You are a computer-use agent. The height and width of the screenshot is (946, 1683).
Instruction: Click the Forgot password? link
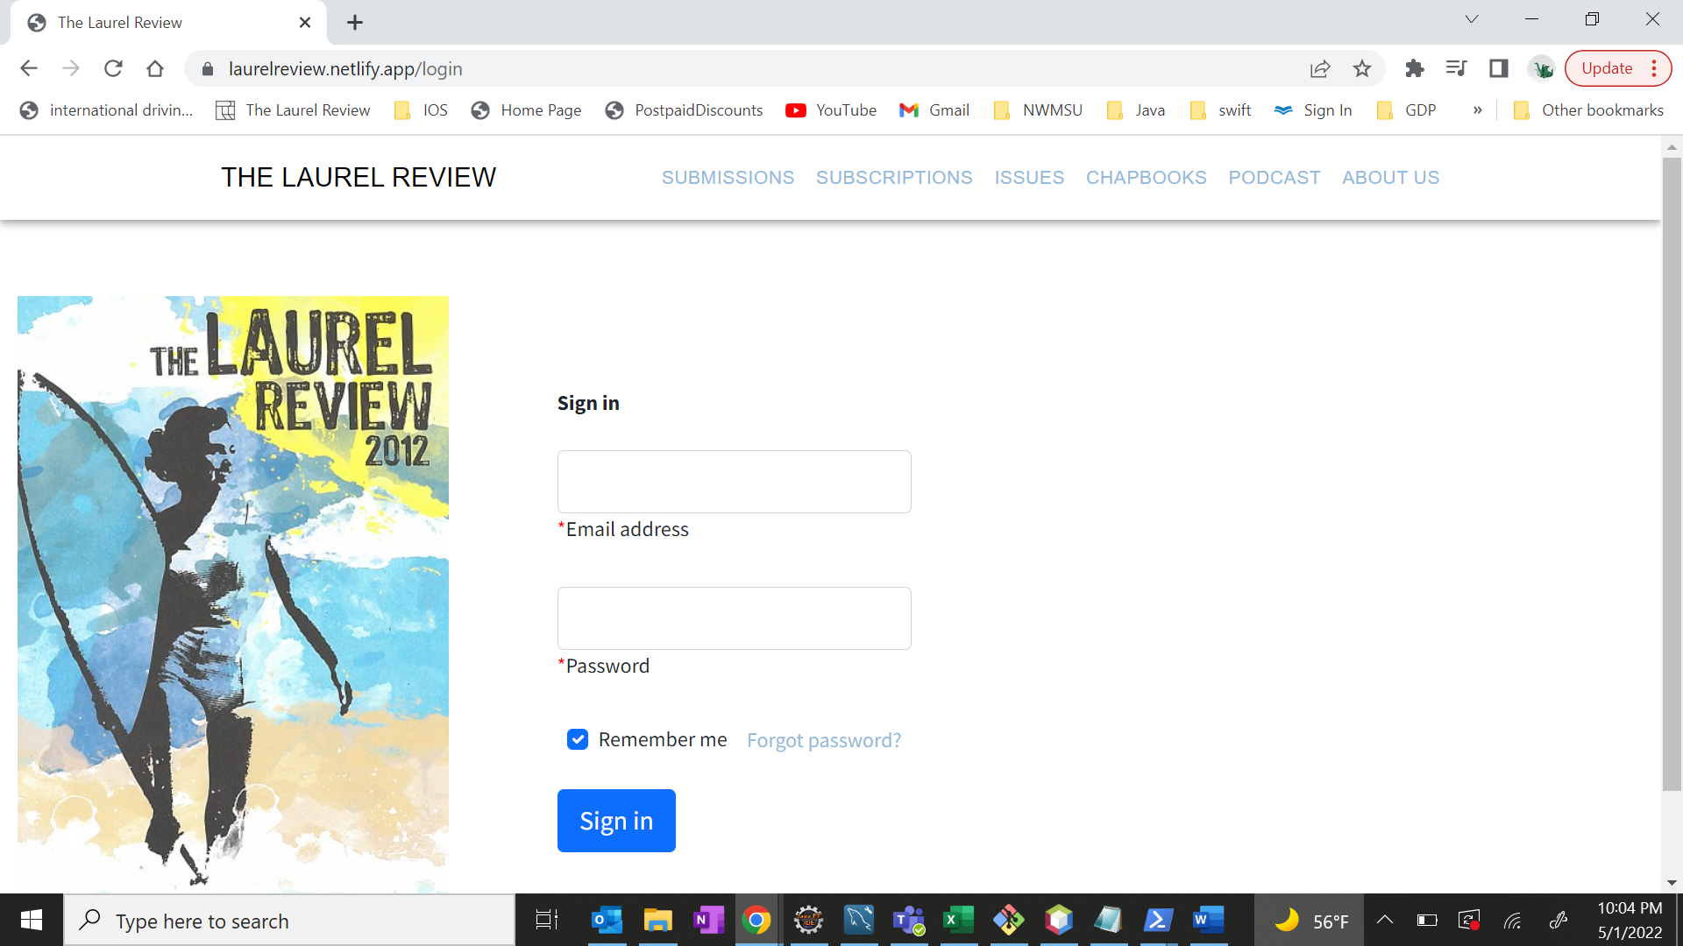click(x=823, y=740)
